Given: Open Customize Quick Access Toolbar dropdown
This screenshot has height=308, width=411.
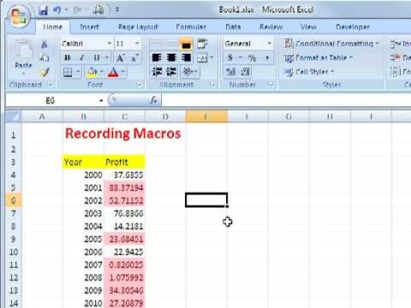Looking at the screenshot, I should tap(117, 10).
